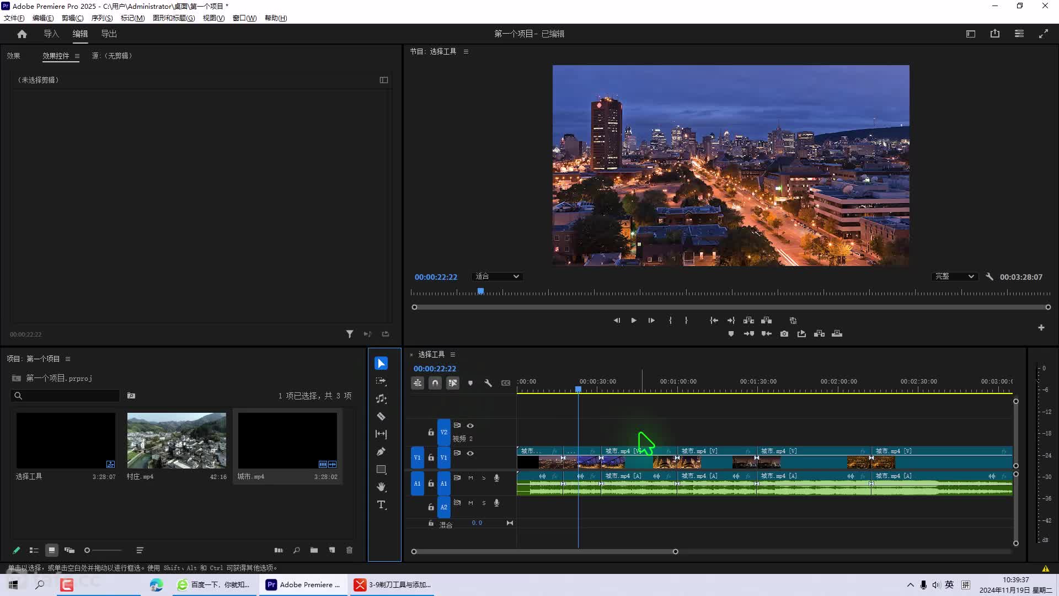Click Mark Out bracket button
Viewport: 1059px width, 596px height.
[x=686, y=321]
